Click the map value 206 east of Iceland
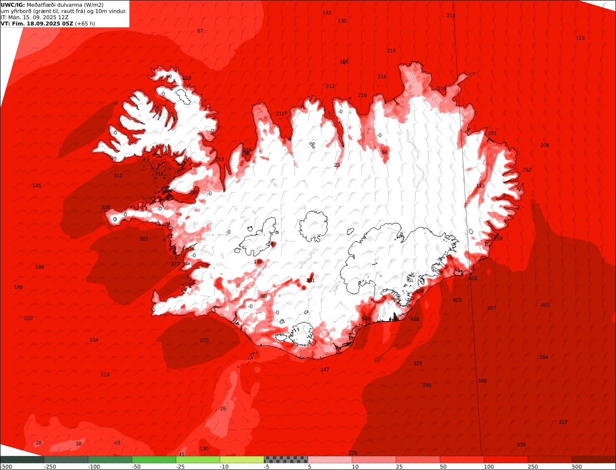Screen dimensions: 616x470 (x=545, y=145)
